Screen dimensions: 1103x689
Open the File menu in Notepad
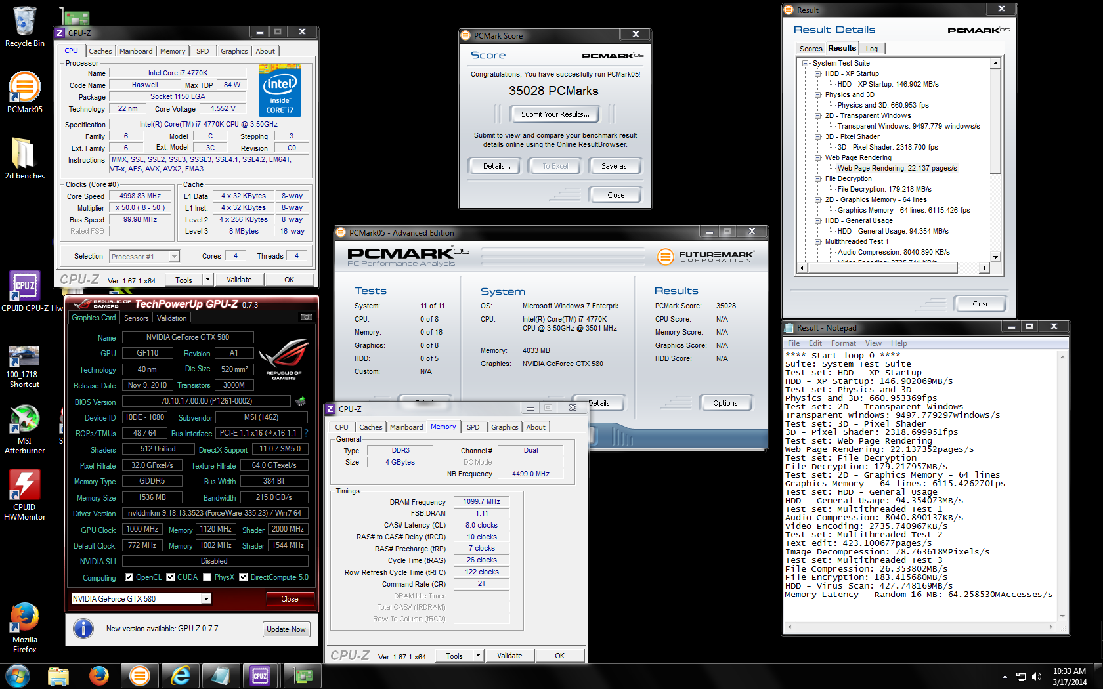pyautogui.click(x=793, y=343)
